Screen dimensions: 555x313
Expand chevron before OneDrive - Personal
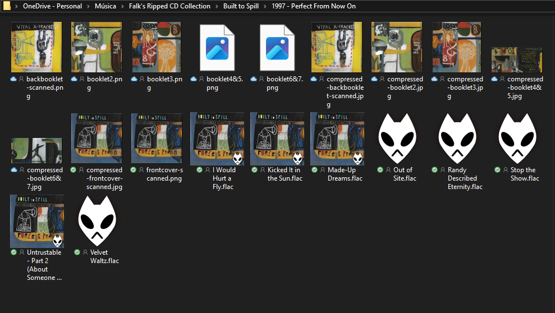pyautogui.click(x=16, y=6)
